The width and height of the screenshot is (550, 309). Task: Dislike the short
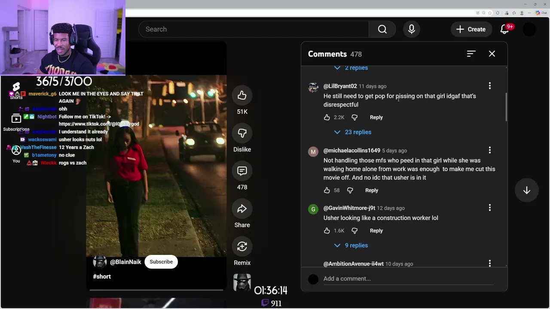point(242,133)
